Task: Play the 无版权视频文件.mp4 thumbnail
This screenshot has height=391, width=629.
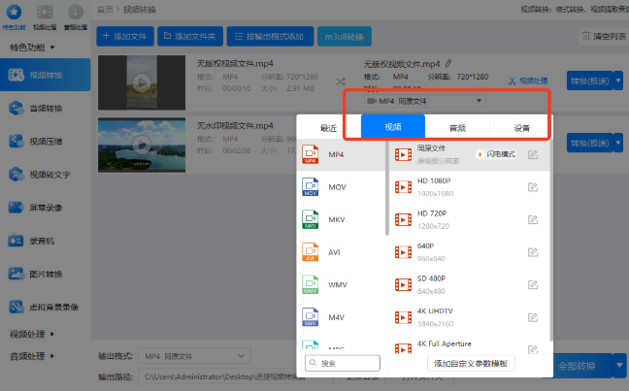Action: click(142, 82)
